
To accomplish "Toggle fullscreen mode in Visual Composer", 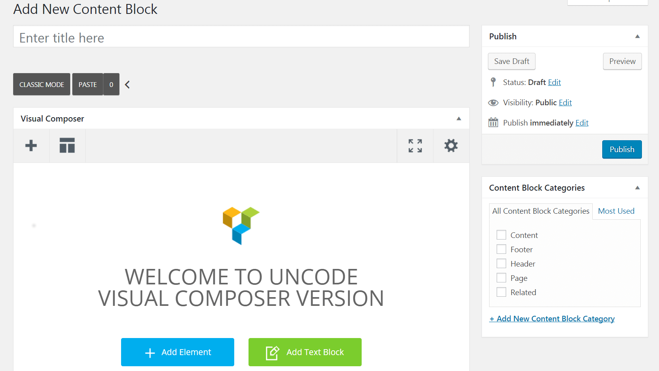I will click(415, 146).
